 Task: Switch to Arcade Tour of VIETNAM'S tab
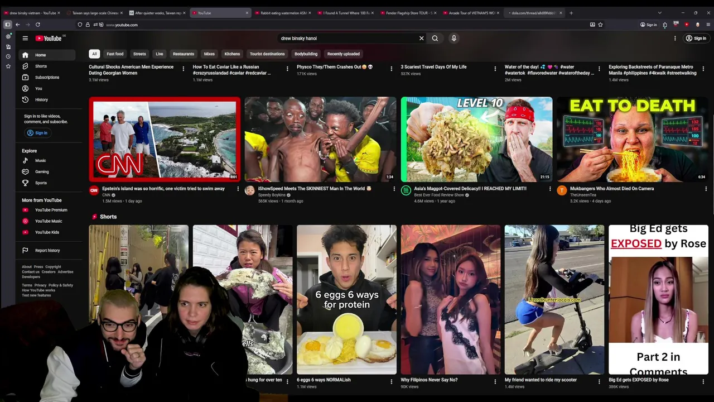coord(471,13)
